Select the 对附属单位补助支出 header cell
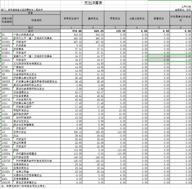 (x=181, y=18)
